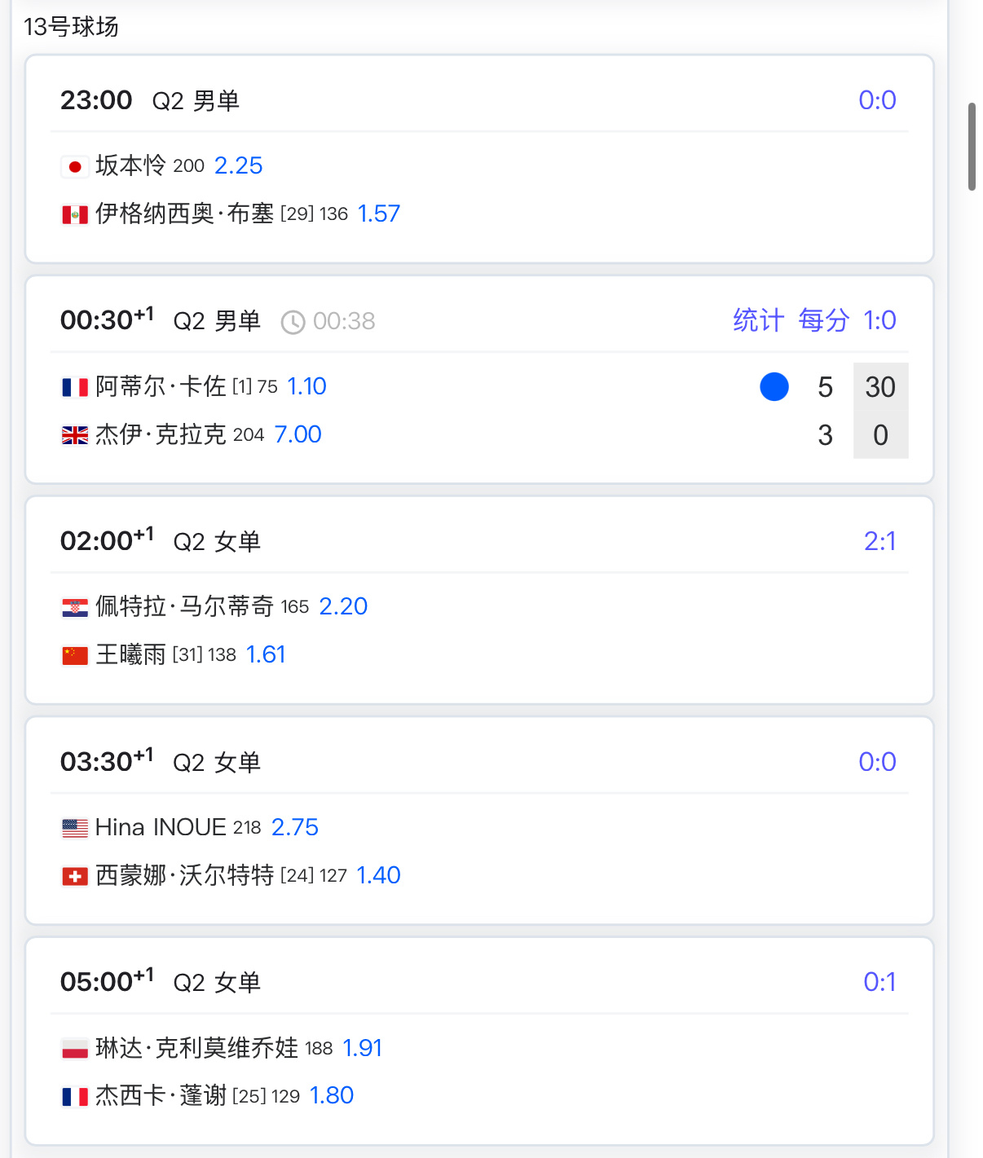Click the 7.00 odds for 杰伊·克拉克
Viewport: 983px width, 1158px height.
[298, 434]
